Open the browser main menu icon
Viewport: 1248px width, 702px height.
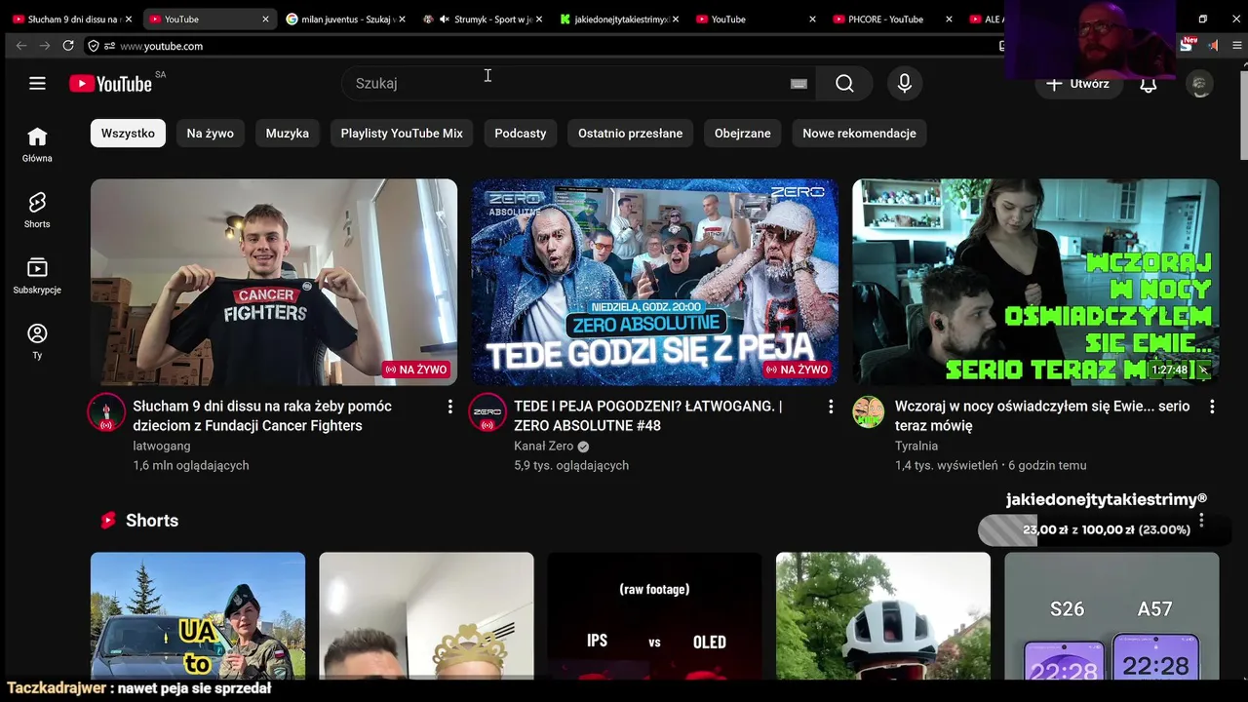pos(1238,46)
